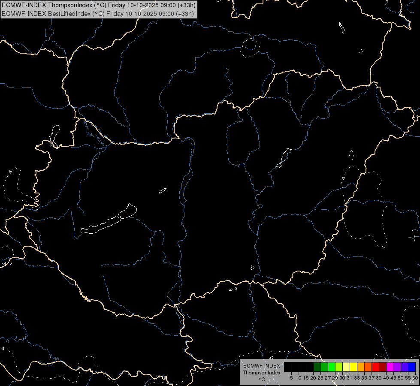
Task: Click the BestLiftedIndex title line
Action: pyautogui.click(x=98, y=14)
